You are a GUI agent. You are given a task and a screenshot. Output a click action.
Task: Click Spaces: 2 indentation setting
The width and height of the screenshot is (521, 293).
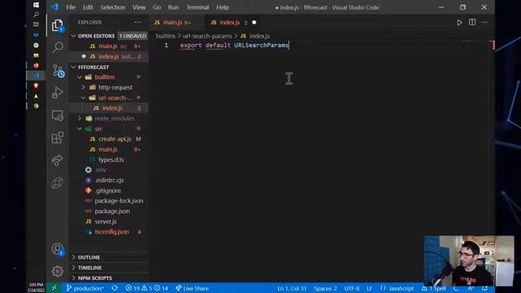point(326,288)
